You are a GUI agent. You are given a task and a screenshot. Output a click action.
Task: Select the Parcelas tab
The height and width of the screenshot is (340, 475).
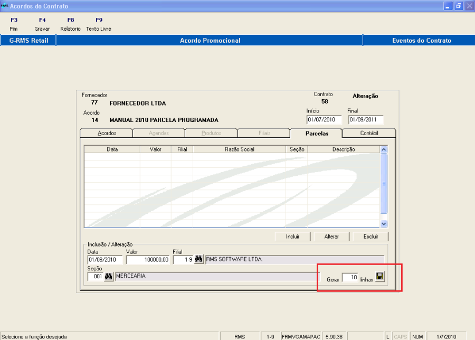[x=317, y=133]
